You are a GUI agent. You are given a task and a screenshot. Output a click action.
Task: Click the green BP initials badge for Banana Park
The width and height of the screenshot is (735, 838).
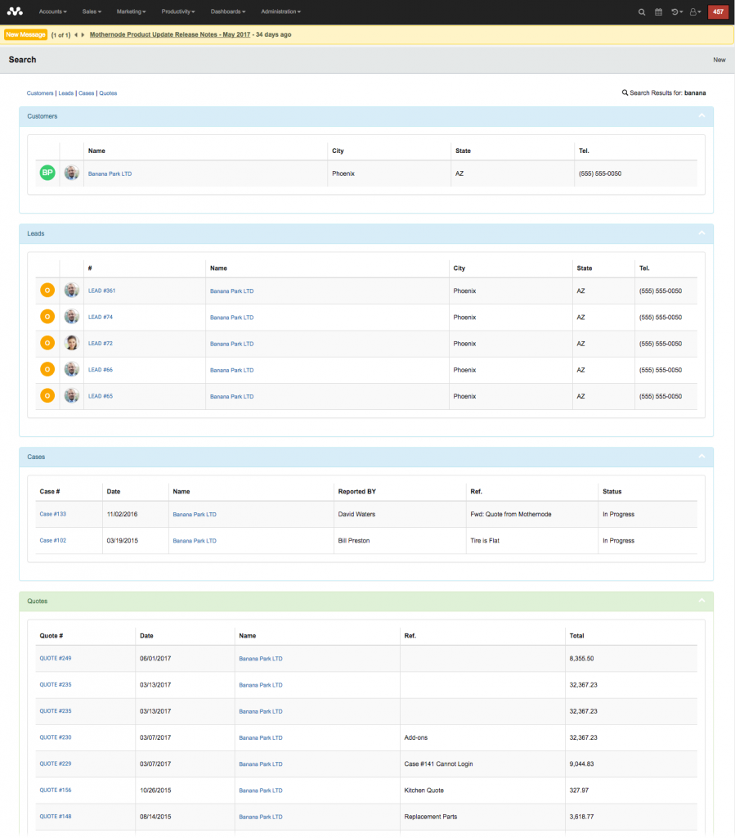coord(47,173)
